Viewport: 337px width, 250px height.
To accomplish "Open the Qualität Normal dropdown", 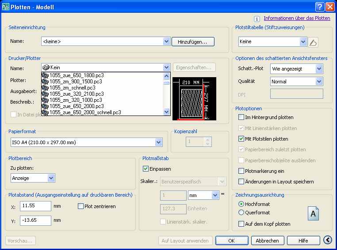I will (x=319, y=82).
